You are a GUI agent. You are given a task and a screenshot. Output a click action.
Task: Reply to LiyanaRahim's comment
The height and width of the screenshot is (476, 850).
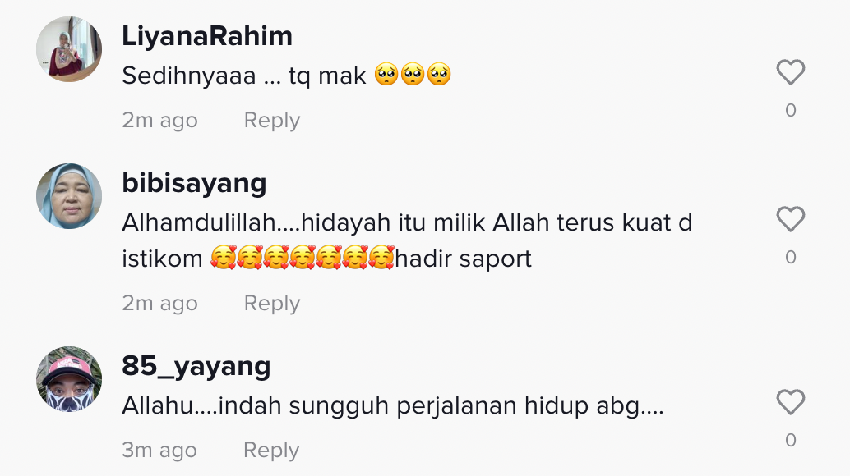click(x=271, y=120)
